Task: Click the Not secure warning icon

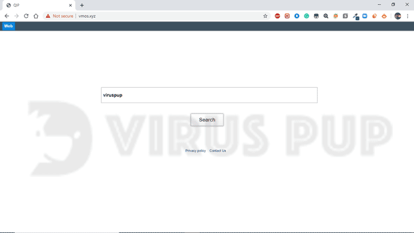Action: (47, 16)
